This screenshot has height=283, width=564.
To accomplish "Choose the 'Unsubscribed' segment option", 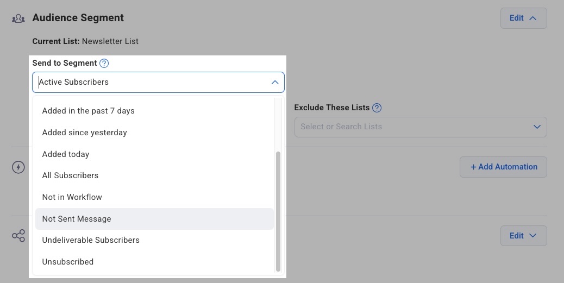I will tap(68, 262).
